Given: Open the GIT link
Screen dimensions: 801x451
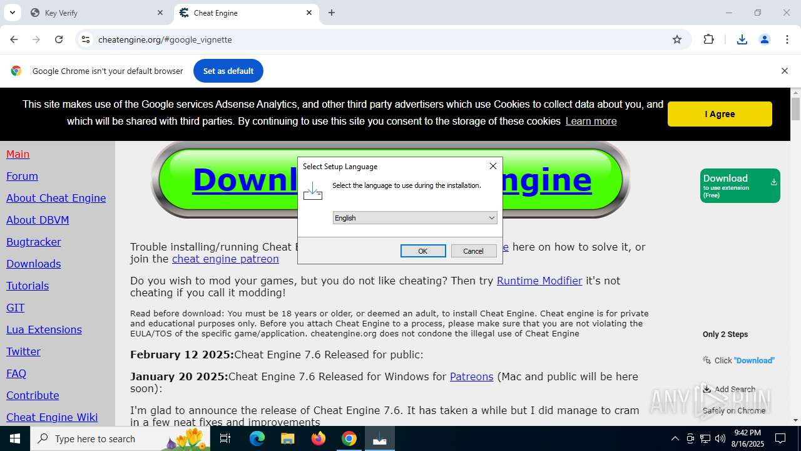Looking at the screenshot, I should [16, 308].
